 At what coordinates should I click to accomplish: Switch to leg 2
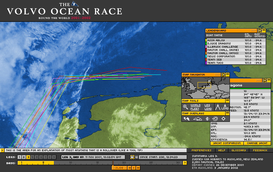(24, 157)
